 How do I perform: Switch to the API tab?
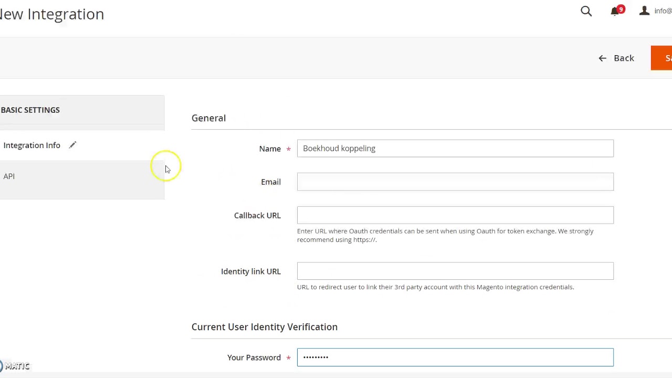coord(82,176)
